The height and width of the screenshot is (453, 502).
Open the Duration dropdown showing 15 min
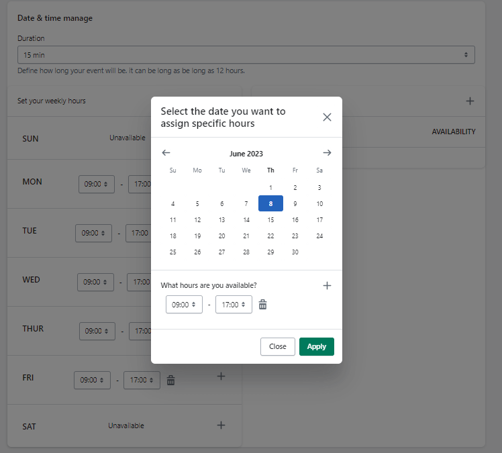pos(246,54)
